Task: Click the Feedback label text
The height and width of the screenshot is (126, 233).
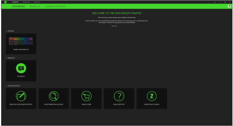Action: [x=21, y=76]
